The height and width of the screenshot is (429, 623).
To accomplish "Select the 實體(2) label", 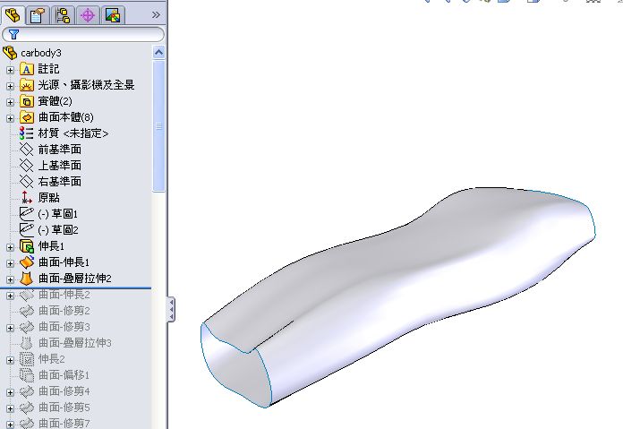I will click(55, 101).
